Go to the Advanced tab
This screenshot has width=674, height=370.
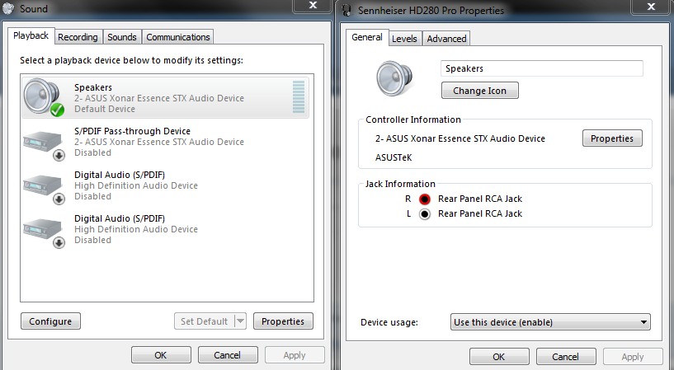pyautogui.click(x=446, y=39)
